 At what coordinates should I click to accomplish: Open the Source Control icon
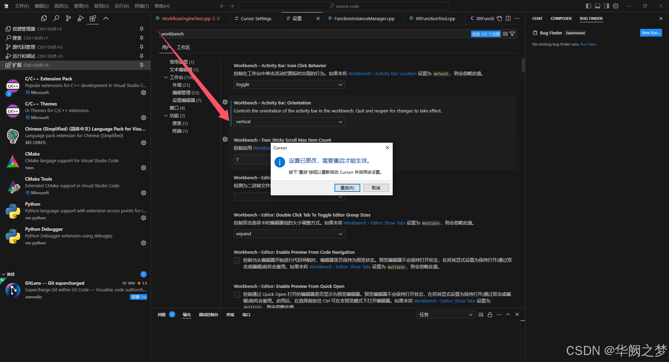coord(68,18)
